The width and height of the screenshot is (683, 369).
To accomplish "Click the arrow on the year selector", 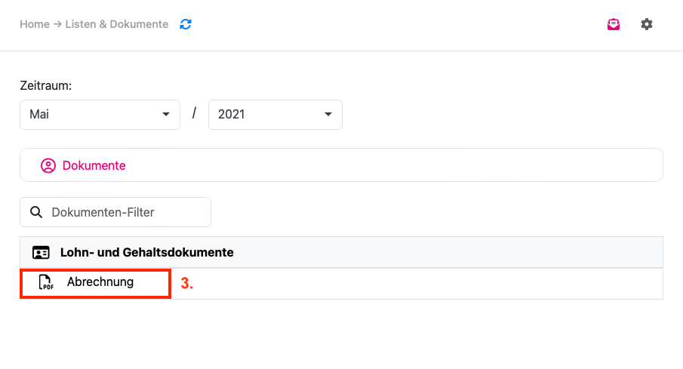I will 328,115.
